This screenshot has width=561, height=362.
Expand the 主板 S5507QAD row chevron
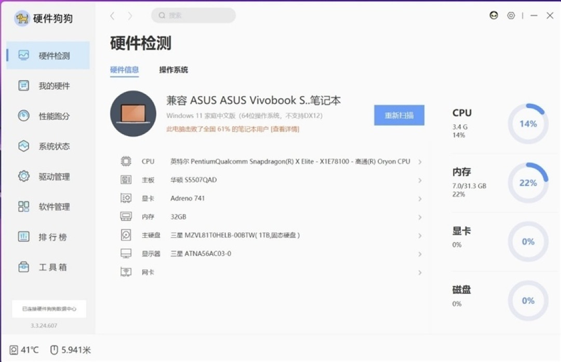tap(420, 180)
